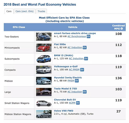
Task: Click the Vehicle column header
Action: (73, 27)
